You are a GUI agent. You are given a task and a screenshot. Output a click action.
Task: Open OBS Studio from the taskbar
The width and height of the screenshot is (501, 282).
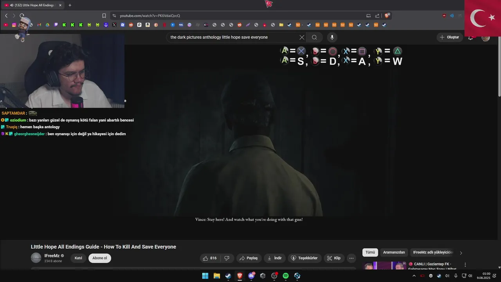coord(274,276)
